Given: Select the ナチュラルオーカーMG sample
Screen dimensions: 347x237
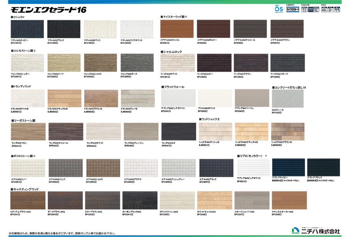Looking at the screenshot, I should pyautogui.click(x=289, y=200).
